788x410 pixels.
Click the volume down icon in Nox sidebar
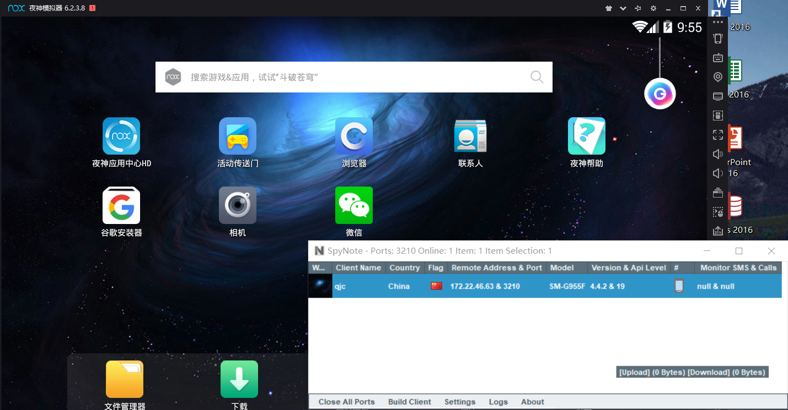coord(717,173)
